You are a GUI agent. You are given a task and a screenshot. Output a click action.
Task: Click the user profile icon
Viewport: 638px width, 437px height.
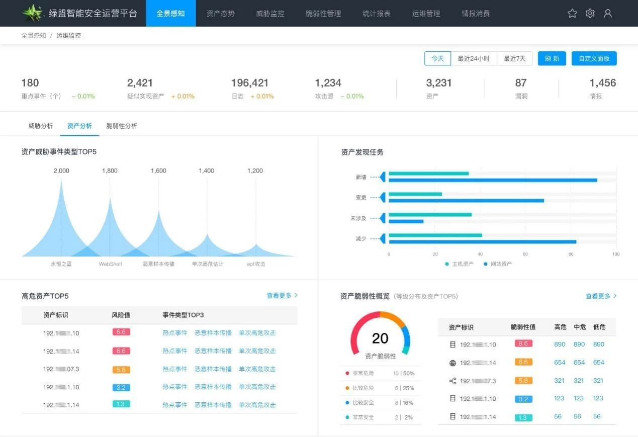tap(608, 14)
